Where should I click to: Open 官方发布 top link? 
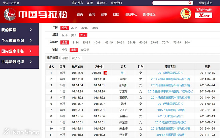77,3
